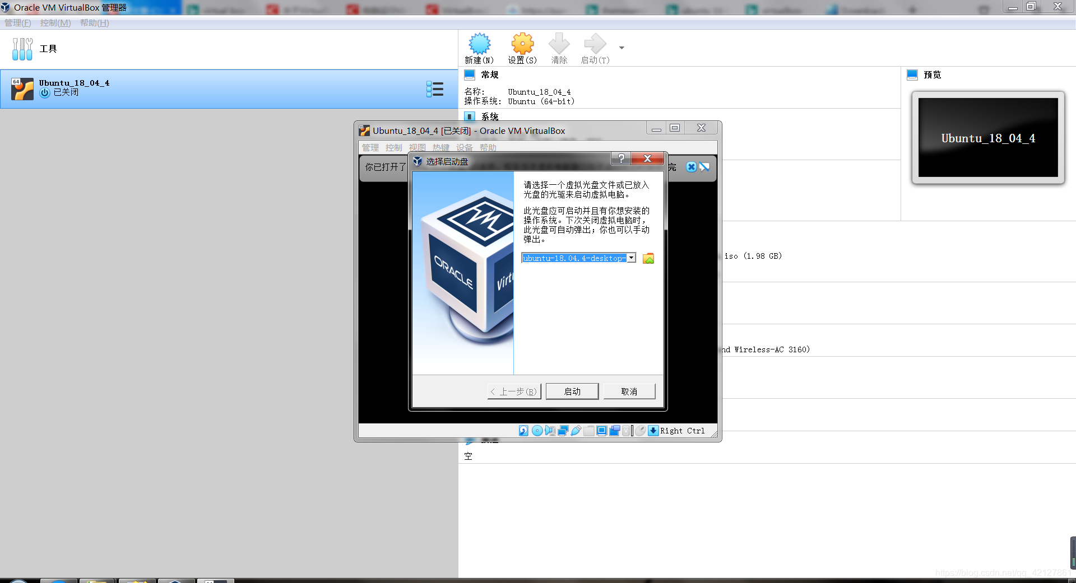Select the Ubuntu_18_04_4 VM entry

(229, 88)
